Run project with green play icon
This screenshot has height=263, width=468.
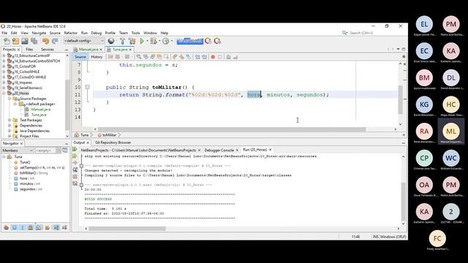[142, 41]
